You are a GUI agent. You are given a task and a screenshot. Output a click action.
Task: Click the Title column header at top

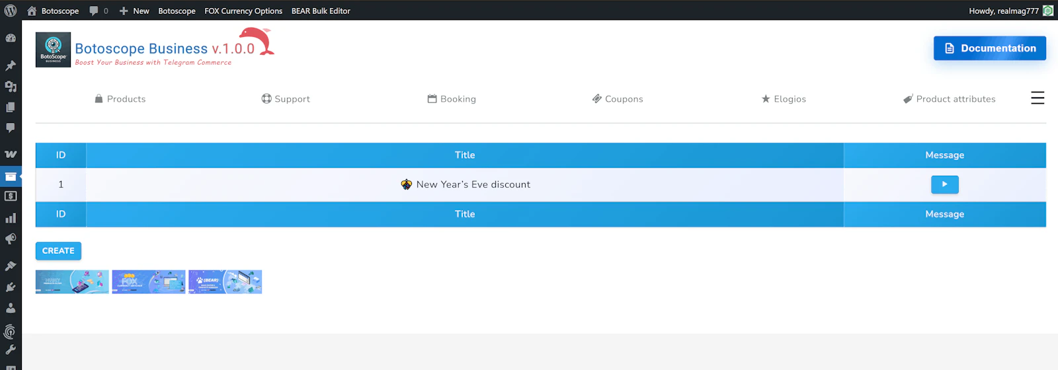click(465, 155)
